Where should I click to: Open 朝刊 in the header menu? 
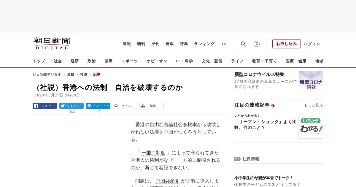(x=141, y=44)
